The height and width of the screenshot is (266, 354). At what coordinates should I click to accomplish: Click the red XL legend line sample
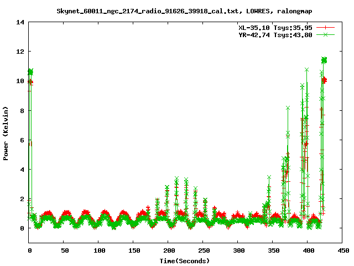[x=325, y=28]
